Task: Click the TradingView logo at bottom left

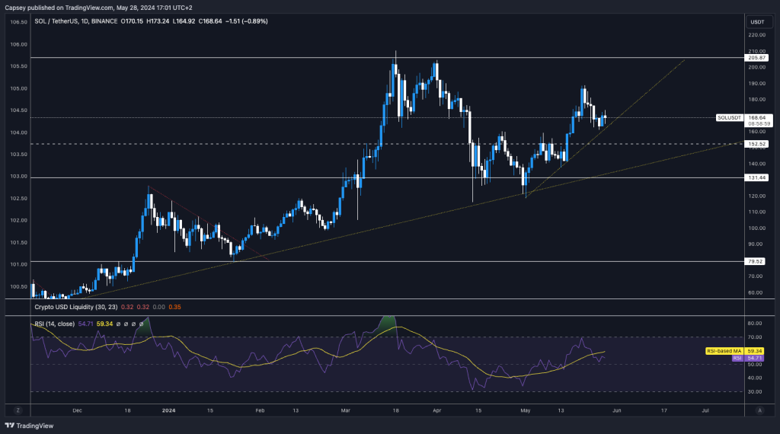Action: coord(29,426)
